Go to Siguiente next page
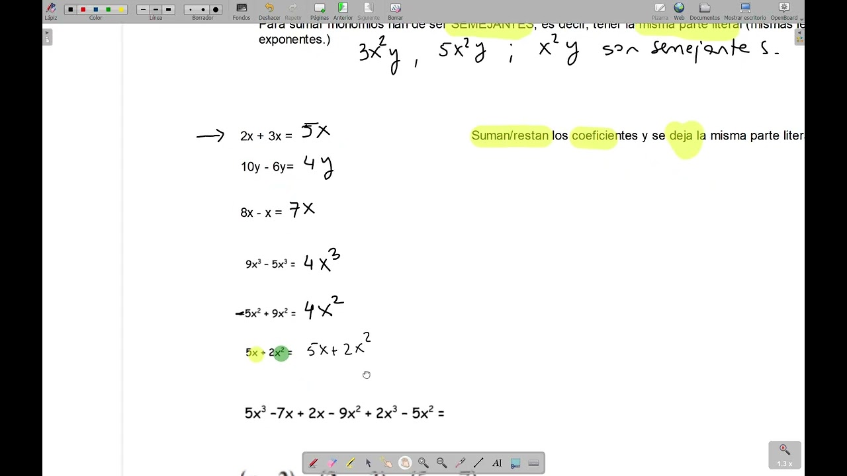 pyautogui.click(x=369, y=11)
